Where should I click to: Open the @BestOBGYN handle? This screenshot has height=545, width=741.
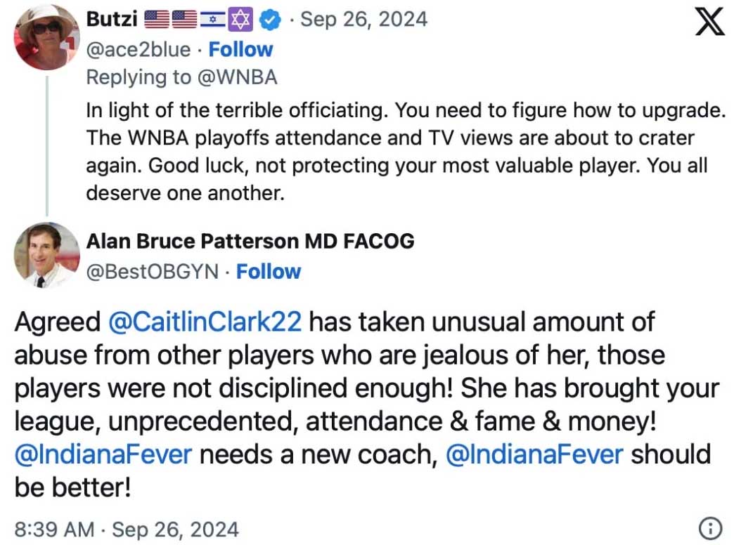(152, 272)
